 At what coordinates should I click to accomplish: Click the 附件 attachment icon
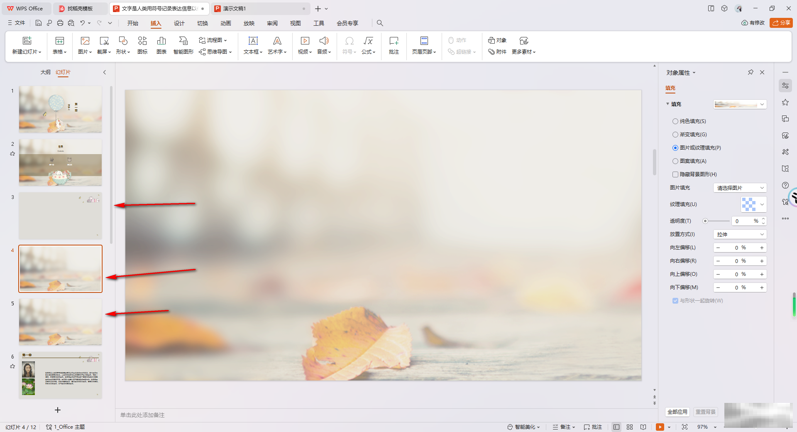(497, 52)
